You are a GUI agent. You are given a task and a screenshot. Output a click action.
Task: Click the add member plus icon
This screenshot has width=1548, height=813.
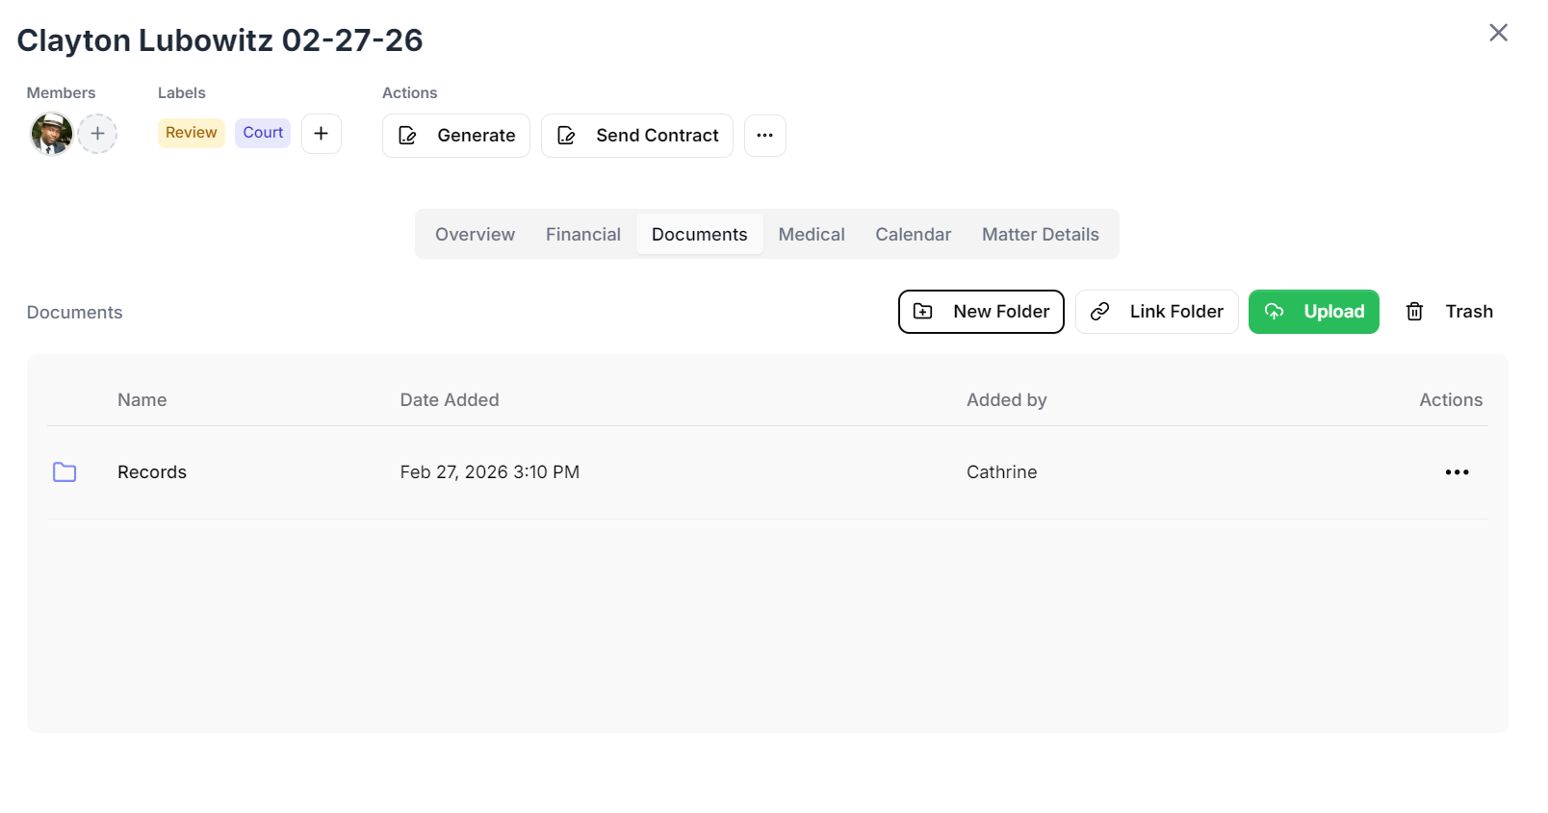pyautogui.click(x=97, y=134)
